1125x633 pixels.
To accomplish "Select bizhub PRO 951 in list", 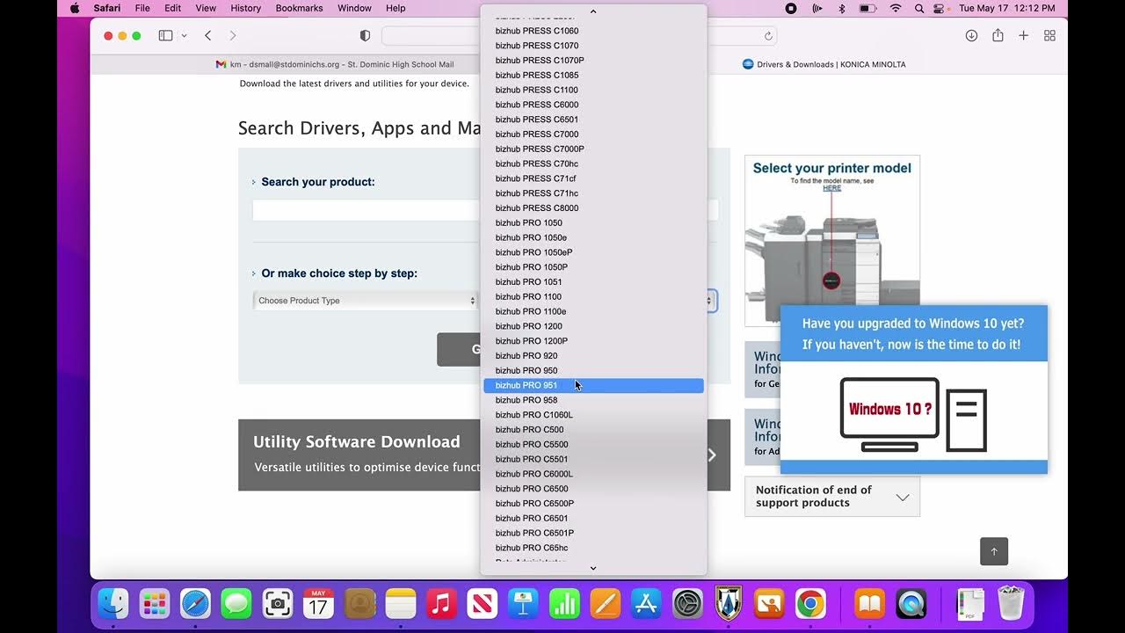I will coord(593,385).
